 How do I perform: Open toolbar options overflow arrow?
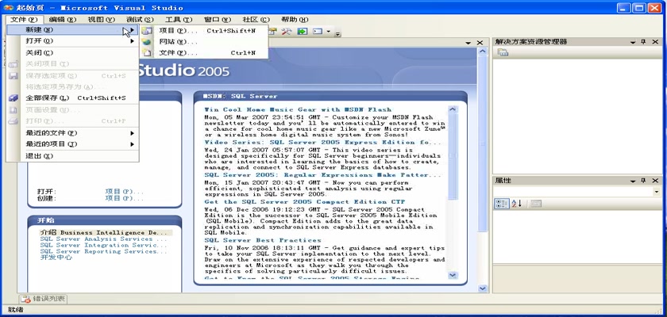[337, 33]
